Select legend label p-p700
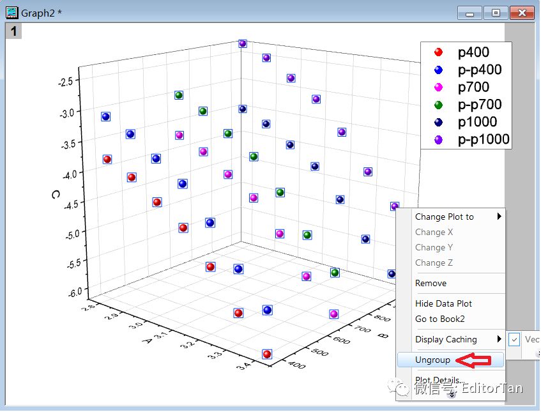The width and height of the screenshot is (541, 412). point(480,105)
